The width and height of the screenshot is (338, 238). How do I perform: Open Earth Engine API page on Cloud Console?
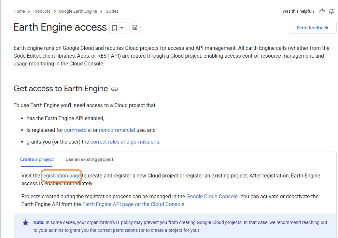(133, 204)
